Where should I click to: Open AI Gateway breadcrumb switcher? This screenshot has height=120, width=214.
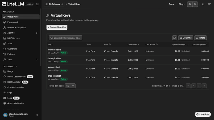click(x=54, y=4)
